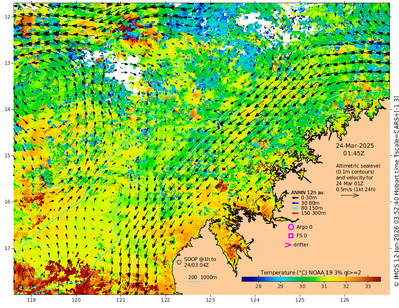Click the IMOS copyright vertical text
The height and width of the screenshot is (308, 399).
[396, 191]
